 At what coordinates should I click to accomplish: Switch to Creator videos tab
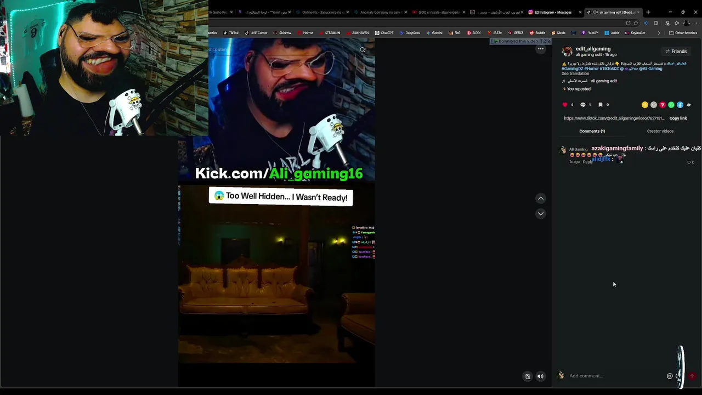point(660,131)
